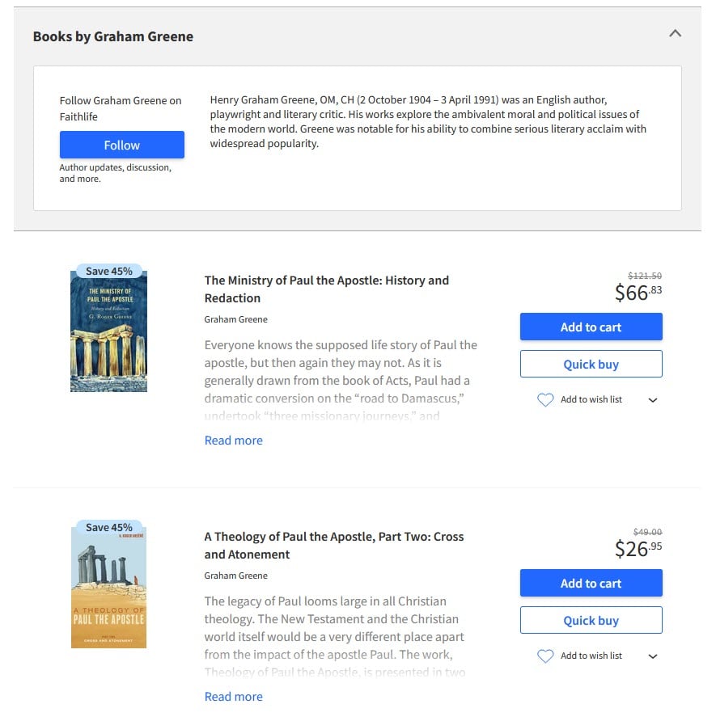The width and height of the screenshot is (716, 717).
Task: Click heart icon for the first book
Action: click(545, 400)
